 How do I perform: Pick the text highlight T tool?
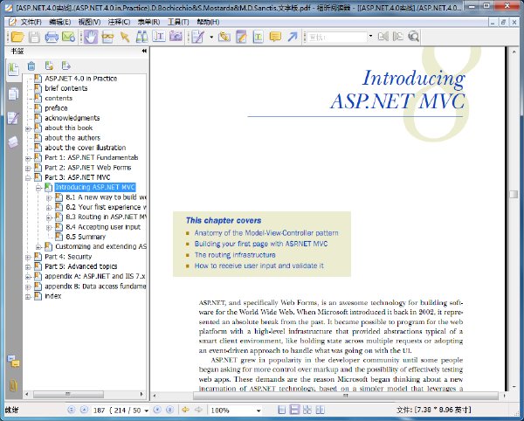point(258,37)
